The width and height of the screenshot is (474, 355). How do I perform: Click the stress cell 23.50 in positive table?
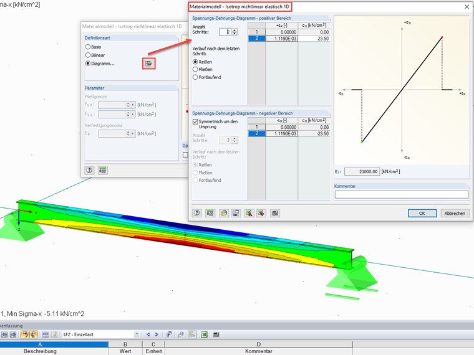(314, 39)
